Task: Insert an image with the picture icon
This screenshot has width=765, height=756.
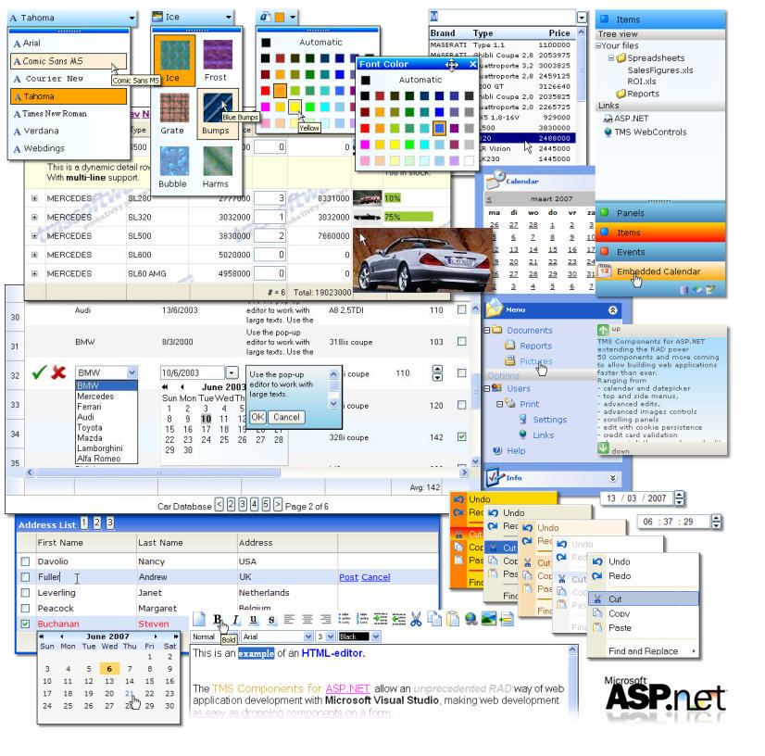Action: [x=489, y=619]
